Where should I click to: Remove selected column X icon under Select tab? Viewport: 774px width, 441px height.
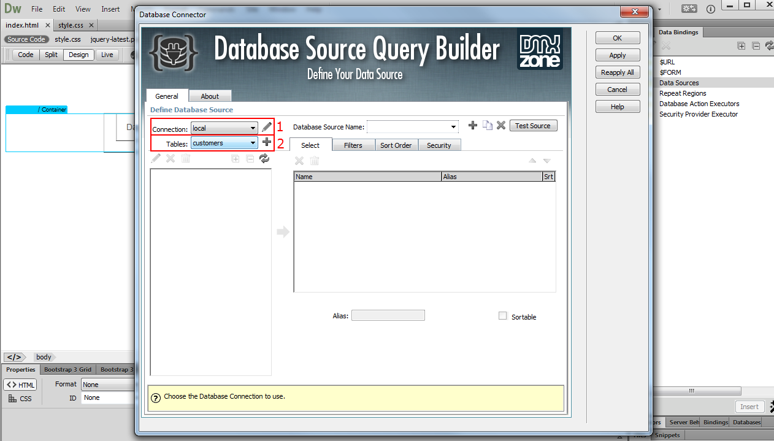(299, 161)
